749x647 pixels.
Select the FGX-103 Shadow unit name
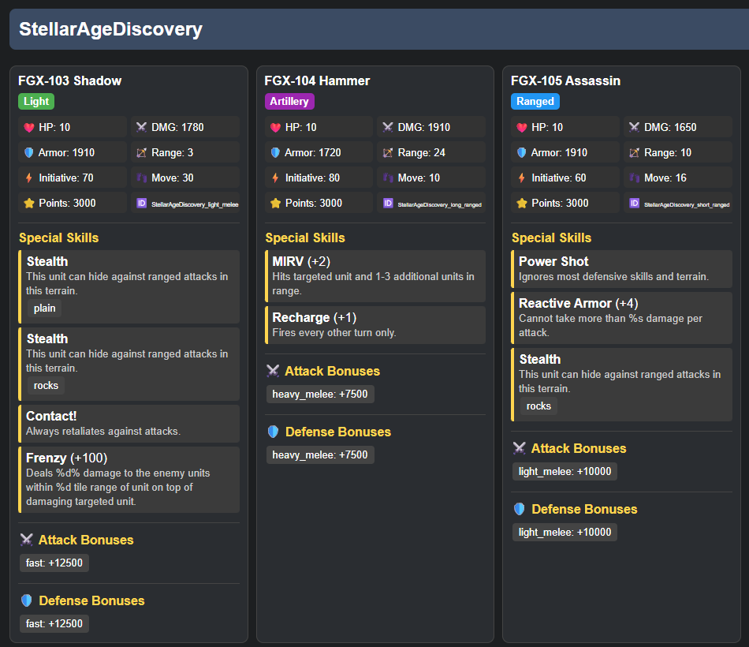69,80
